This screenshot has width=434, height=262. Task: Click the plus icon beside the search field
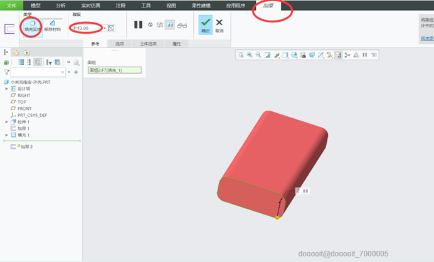point(76,73)
